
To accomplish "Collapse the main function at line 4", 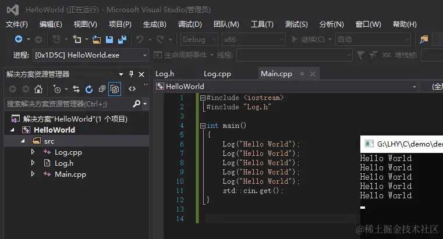I will coord(203,126).
